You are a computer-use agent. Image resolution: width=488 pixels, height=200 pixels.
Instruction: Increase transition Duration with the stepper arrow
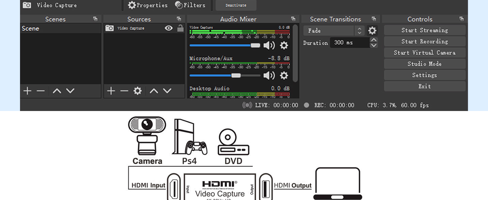tap(374, 40)
